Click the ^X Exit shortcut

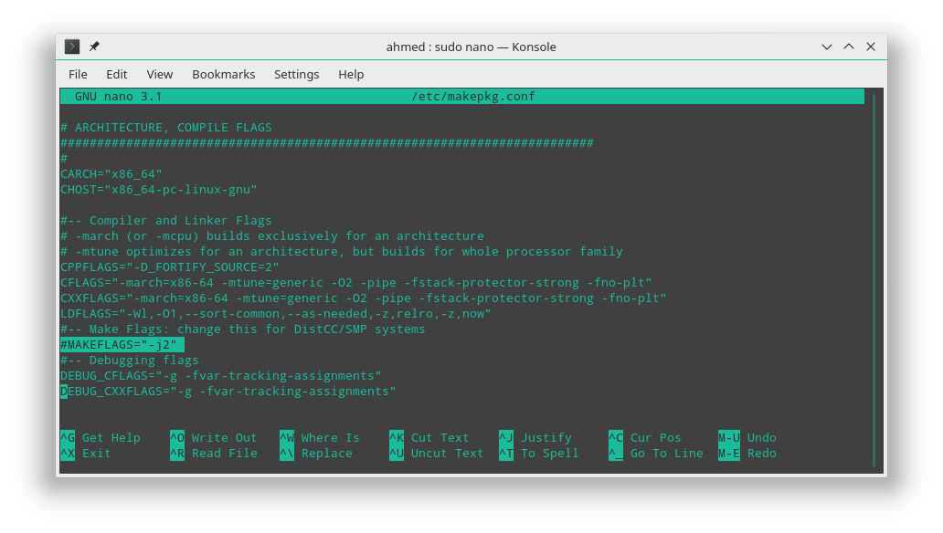point(85,454)
